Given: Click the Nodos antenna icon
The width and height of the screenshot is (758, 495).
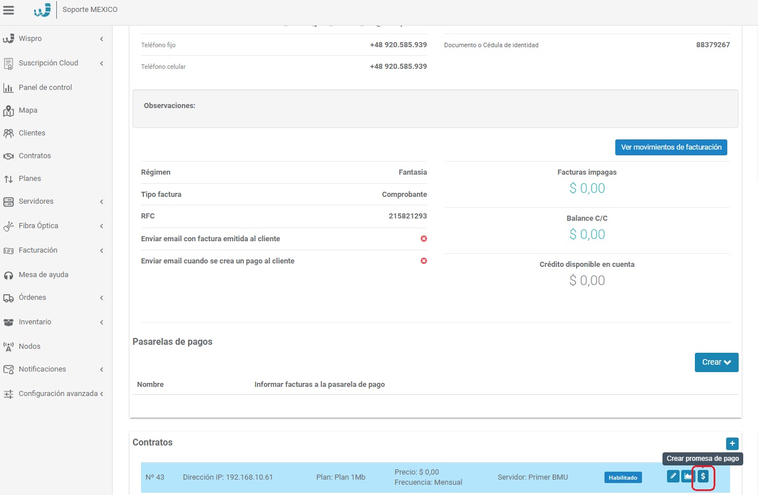Looking at the screenshot, I should pyautogui.click(x=9, y=346).
